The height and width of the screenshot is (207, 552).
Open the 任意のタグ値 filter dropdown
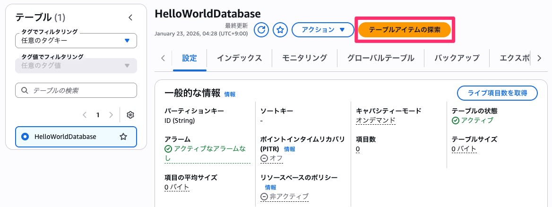tap(76, 66)
